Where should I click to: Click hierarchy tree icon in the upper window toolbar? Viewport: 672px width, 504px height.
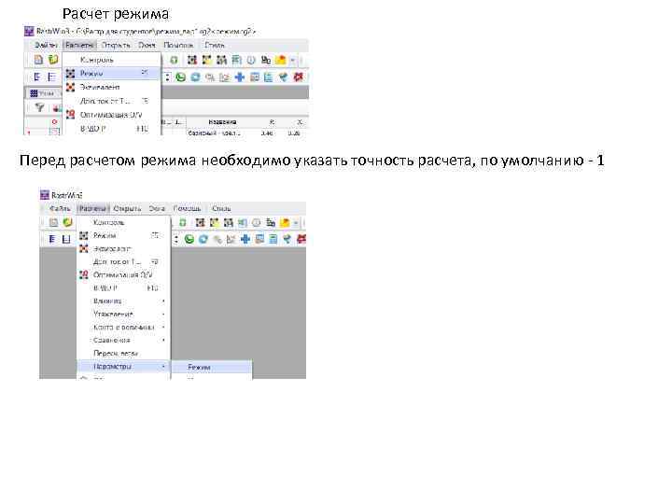pyautogui.click(x=266, y=61)
